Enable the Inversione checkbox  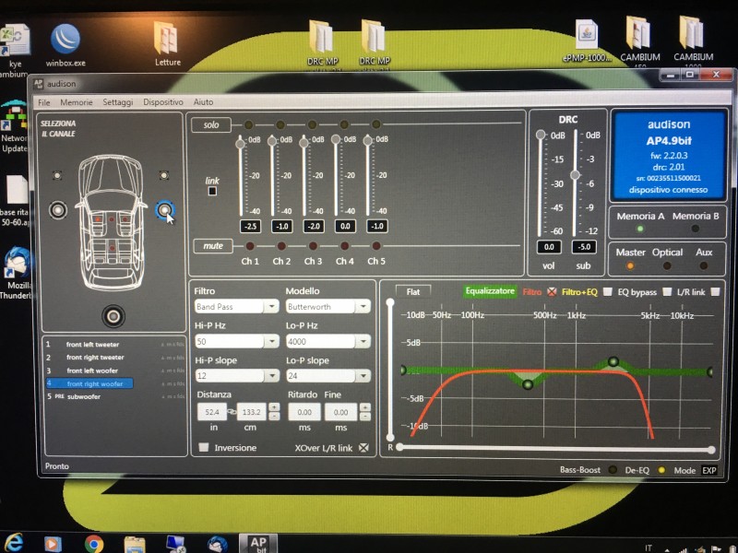(x=203, y=447)
